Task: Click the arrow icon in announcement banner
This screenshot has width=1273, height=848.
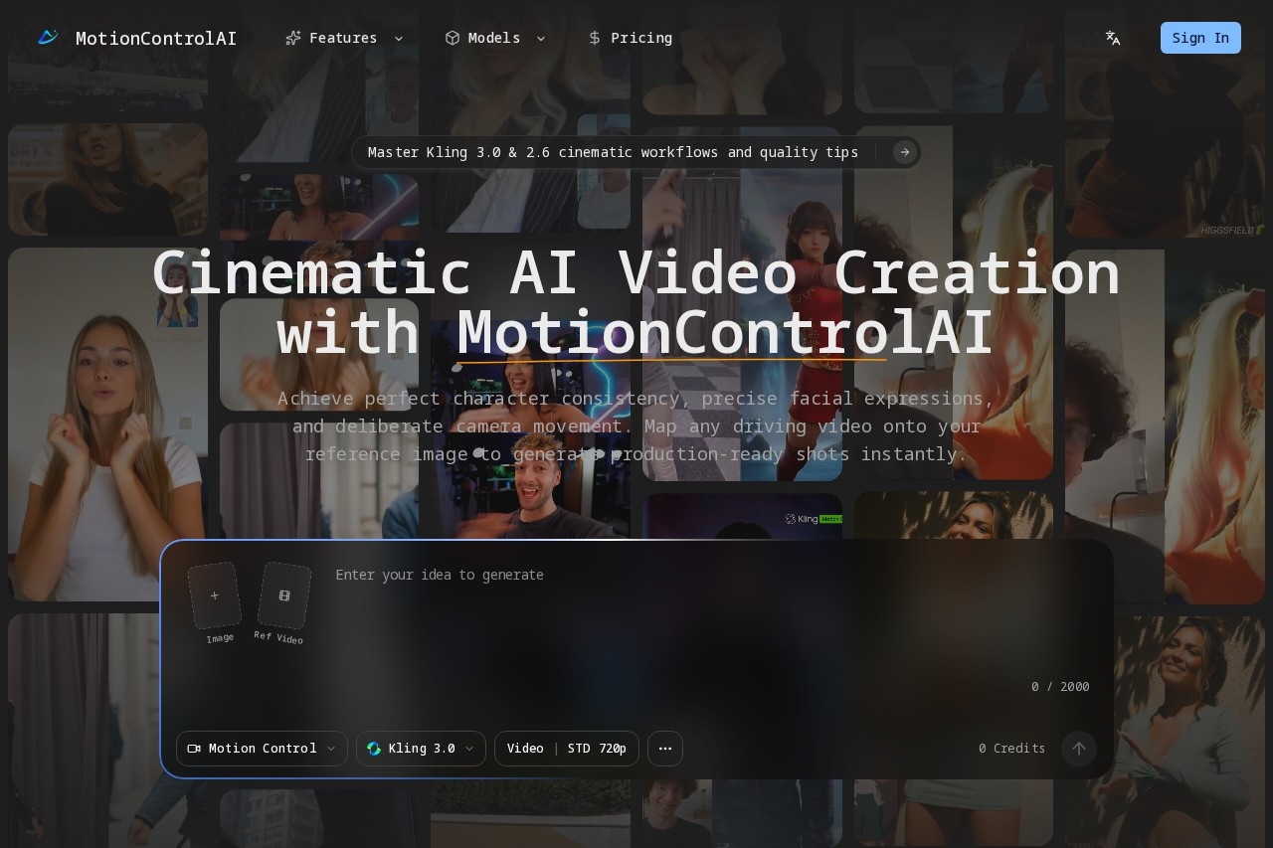Action: click(904, 152)
